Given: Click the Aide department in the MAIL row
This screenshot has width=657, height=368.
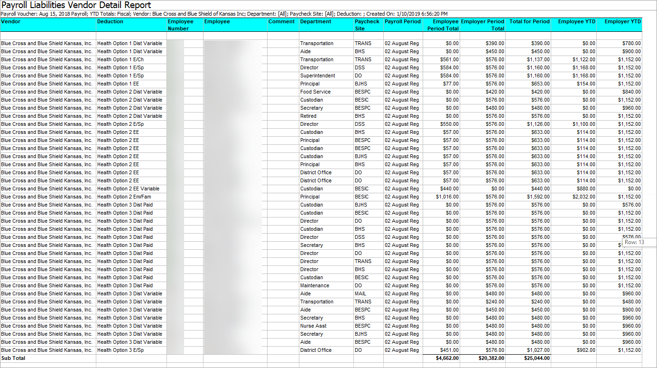Looking at the screenshot, I should coord(305,294).
